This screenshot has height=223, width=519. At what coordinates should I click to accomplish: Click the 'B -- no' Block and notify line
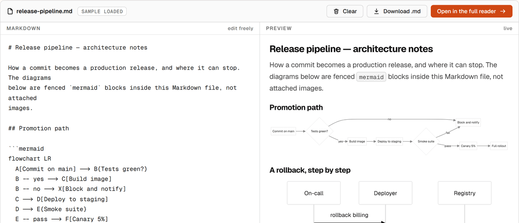click(x=70, y=189)
